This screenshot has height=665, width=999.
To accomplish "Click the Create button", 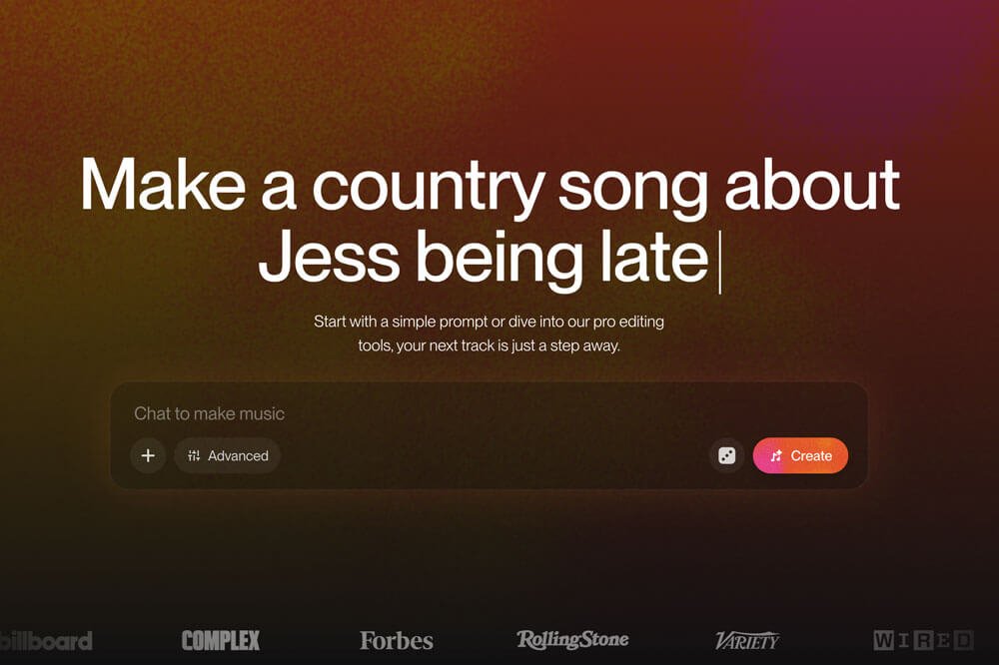I will tap(800, 455).
